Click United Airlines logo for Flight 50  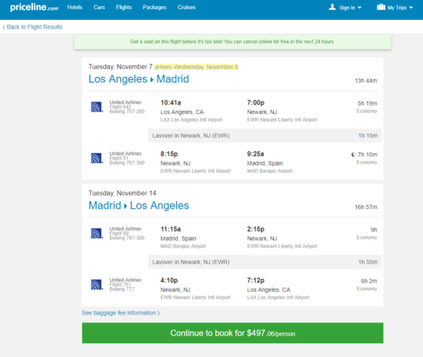[97, 233]
